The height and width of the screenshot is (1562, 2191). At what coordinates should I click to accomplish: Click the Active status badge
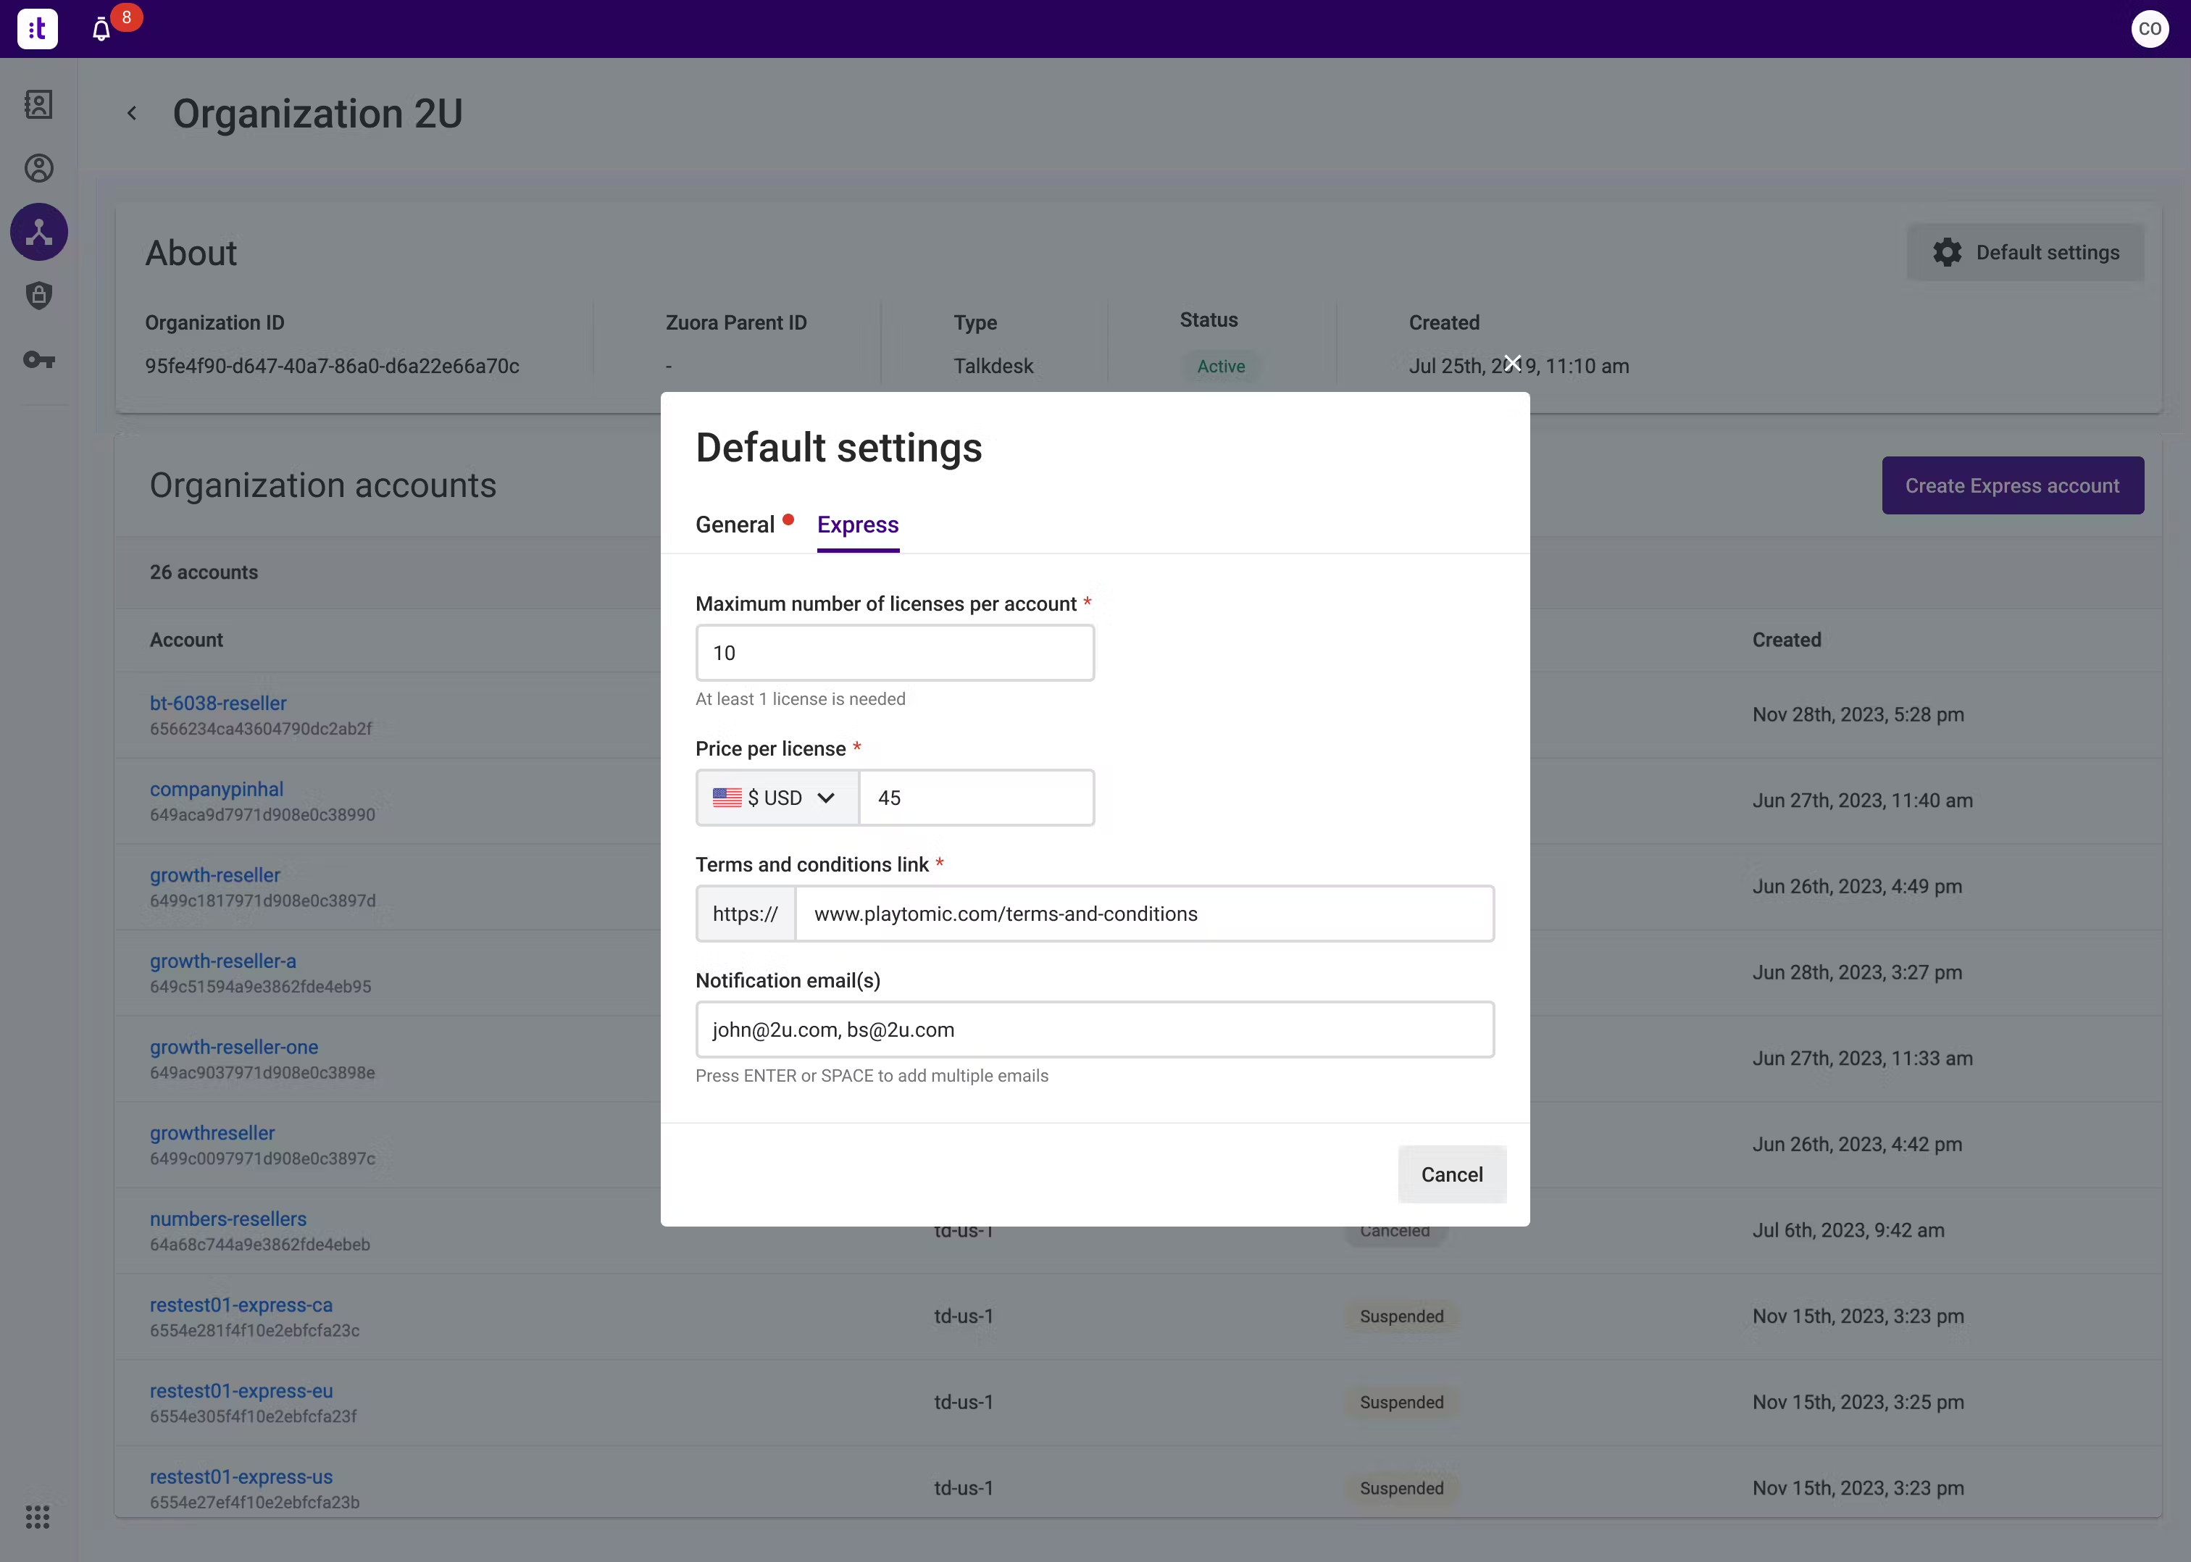pos(1221,367)
